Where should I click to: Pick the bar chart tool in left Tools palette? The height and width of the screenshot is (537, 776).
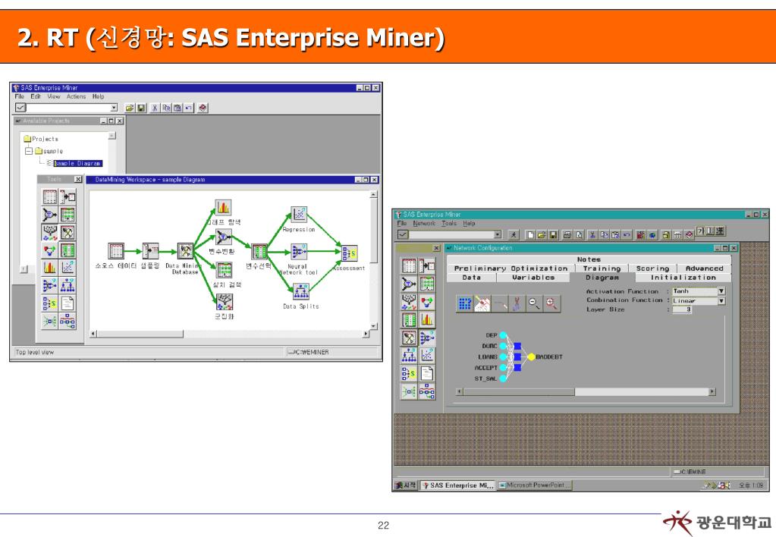click(x=49, y=268)
